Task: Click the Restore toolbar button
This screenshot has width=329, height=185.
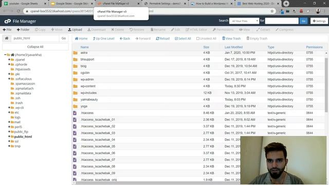Action: coord(137,30)
